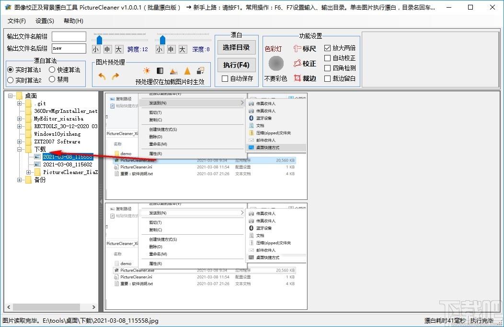This screenshot has width=504, height=327.
Task: Select the 裁边 crop tool
Action: 305,78
